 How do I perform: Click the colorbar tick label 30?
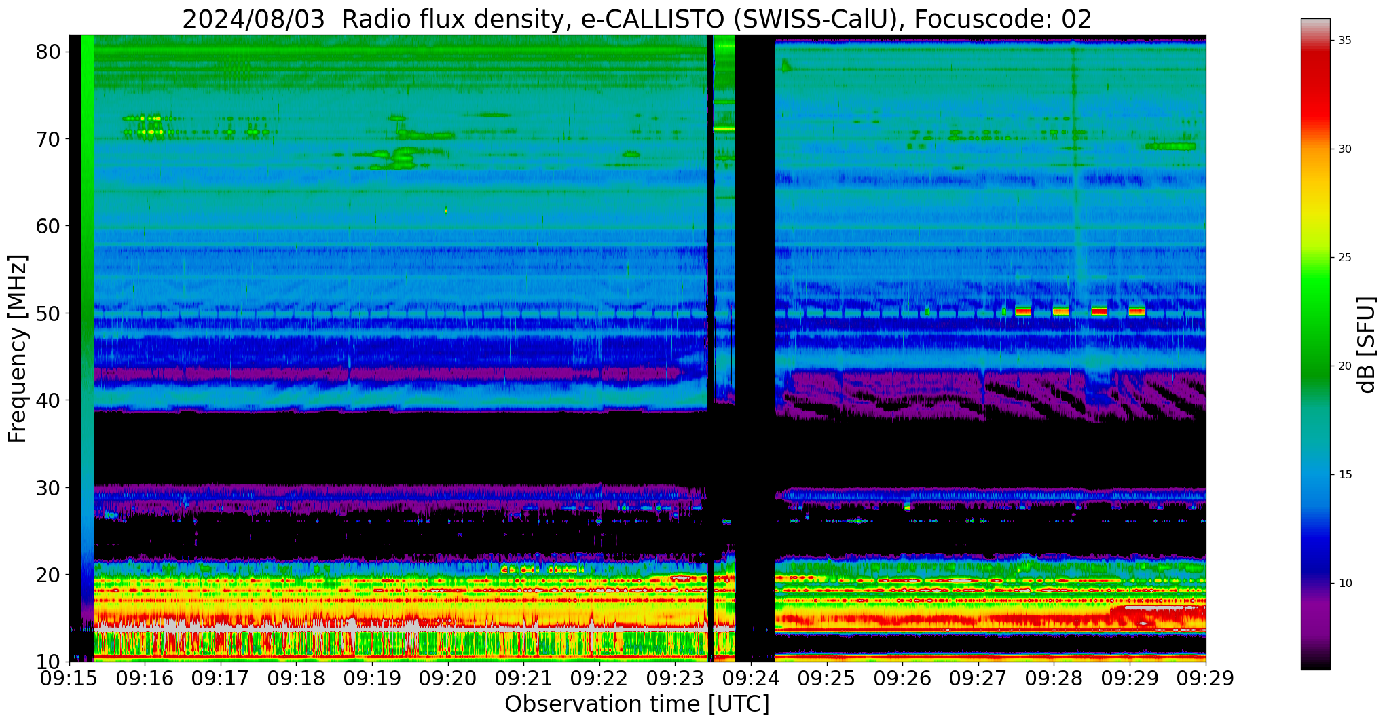click(x=1344, y=149)
